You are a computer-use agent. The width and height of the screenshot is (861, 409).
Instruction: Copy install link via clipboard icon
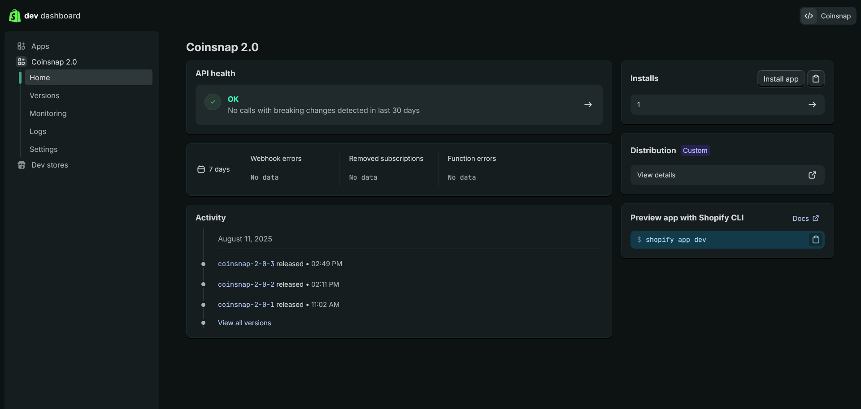(x=816, y=79)
